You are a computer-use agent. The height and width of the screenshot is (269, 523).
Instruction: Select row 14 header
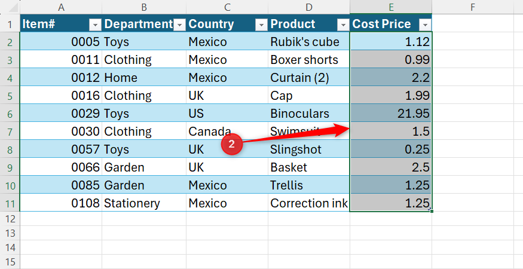coord(10,247)
